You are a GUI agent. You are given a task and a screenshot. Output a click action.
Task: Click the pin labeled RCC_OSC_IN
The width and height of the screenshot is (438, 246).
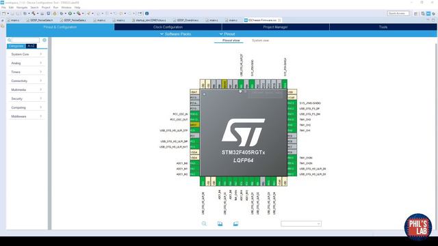[194, 114]
